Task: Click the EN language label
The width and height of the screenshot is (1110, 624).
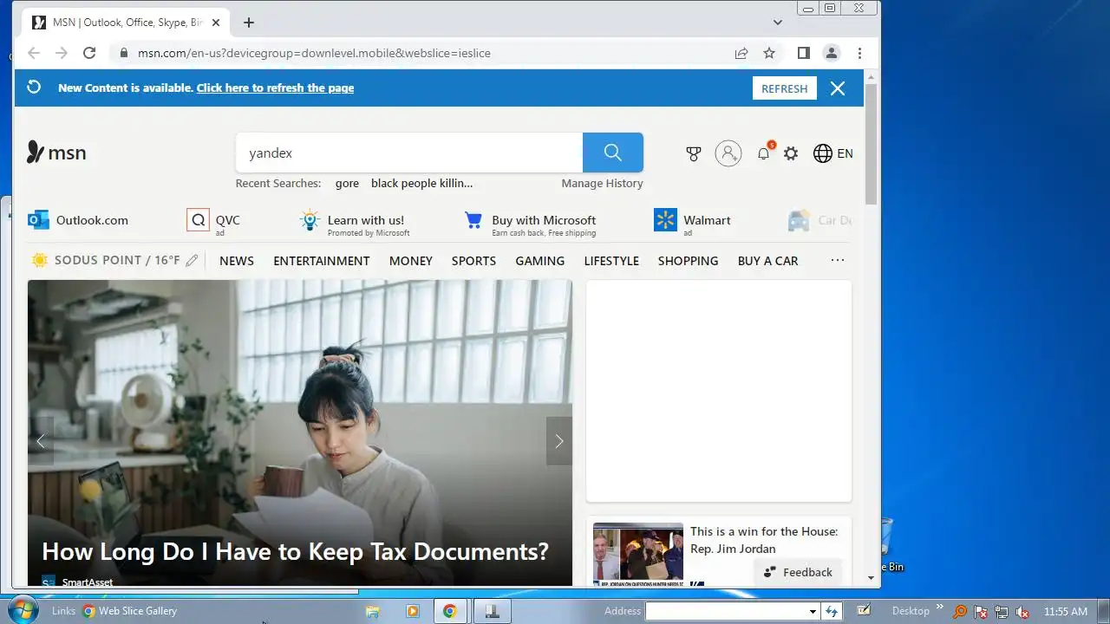Action: (x=845, y=153)
